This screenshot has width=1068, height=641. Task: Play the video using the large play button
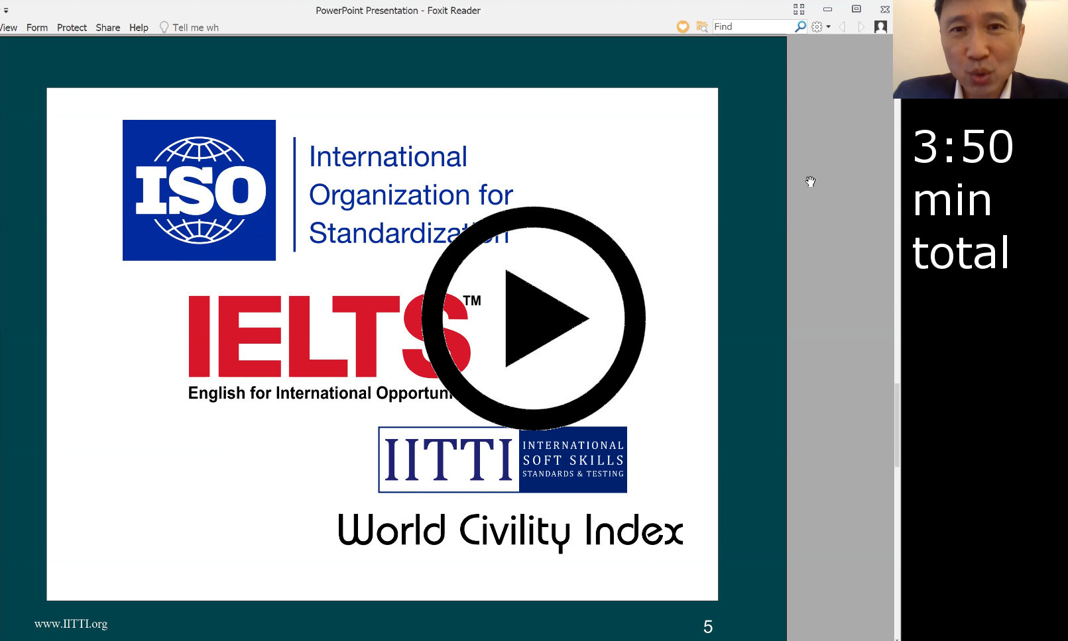(534, 318)
